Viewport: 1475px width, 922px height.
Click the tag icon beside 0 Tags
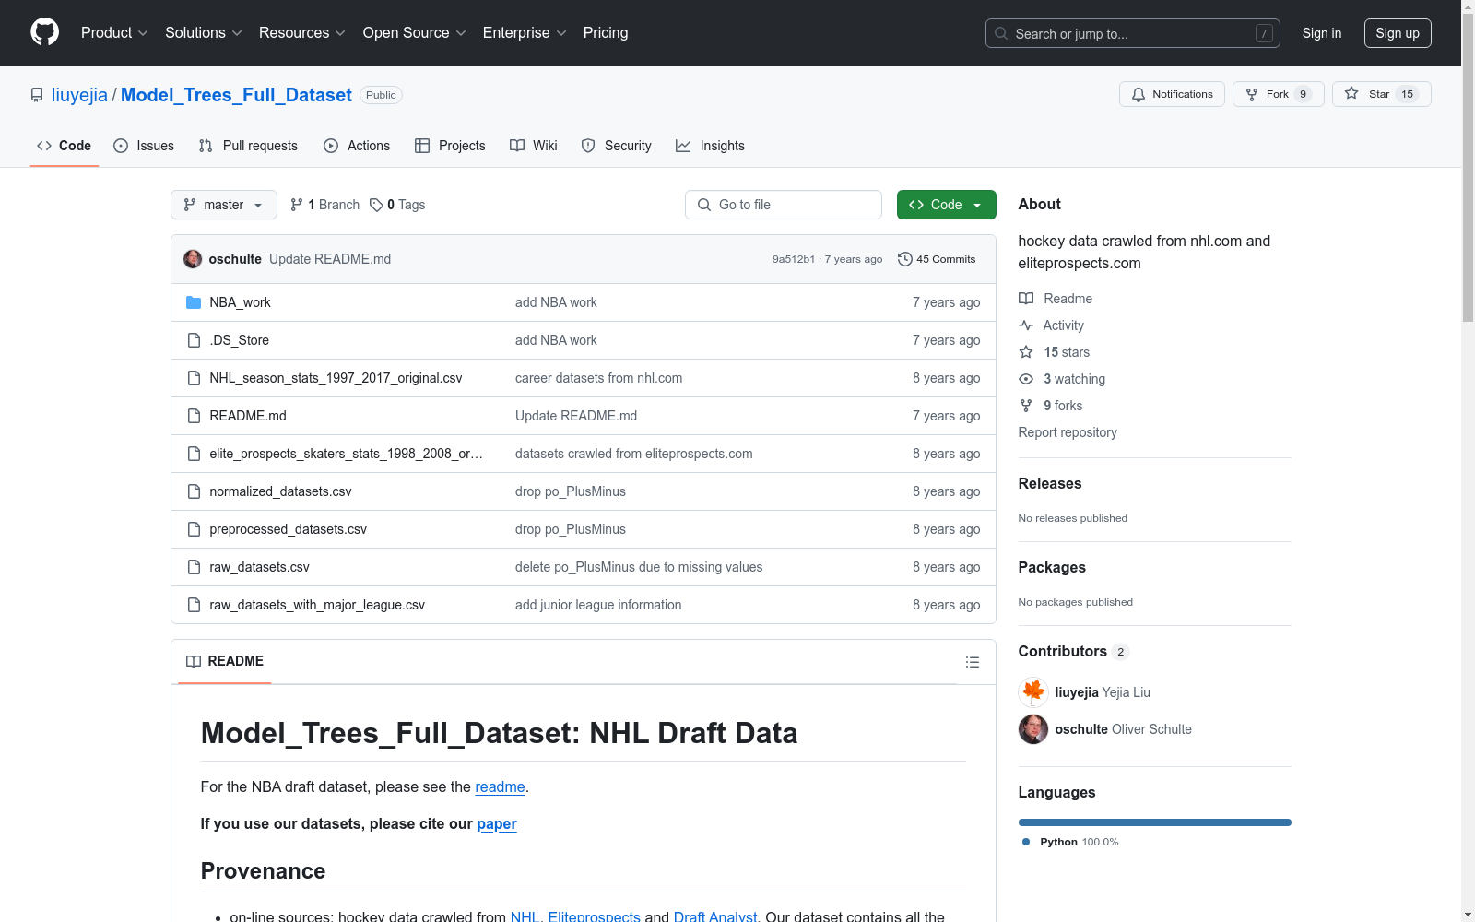pyautogui.click(x=376, y=205)
